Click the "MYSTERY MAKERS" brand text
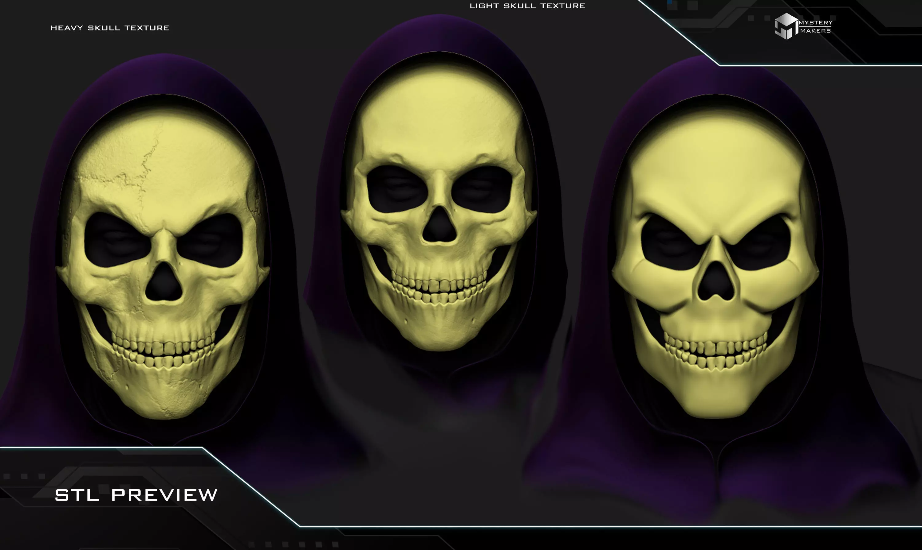 (x=816, y=27)
